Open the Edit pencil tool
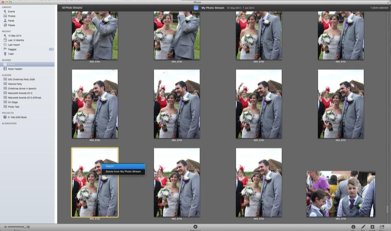 pos(363,227)
